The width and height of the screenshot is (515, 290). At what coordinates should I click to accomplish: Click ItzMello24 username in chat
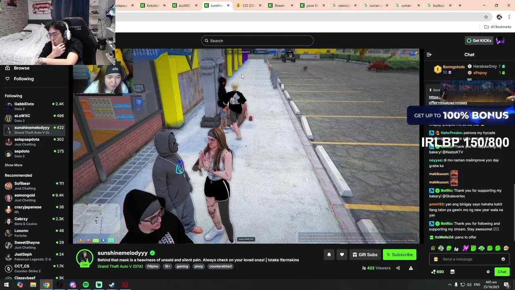[444, 238]
